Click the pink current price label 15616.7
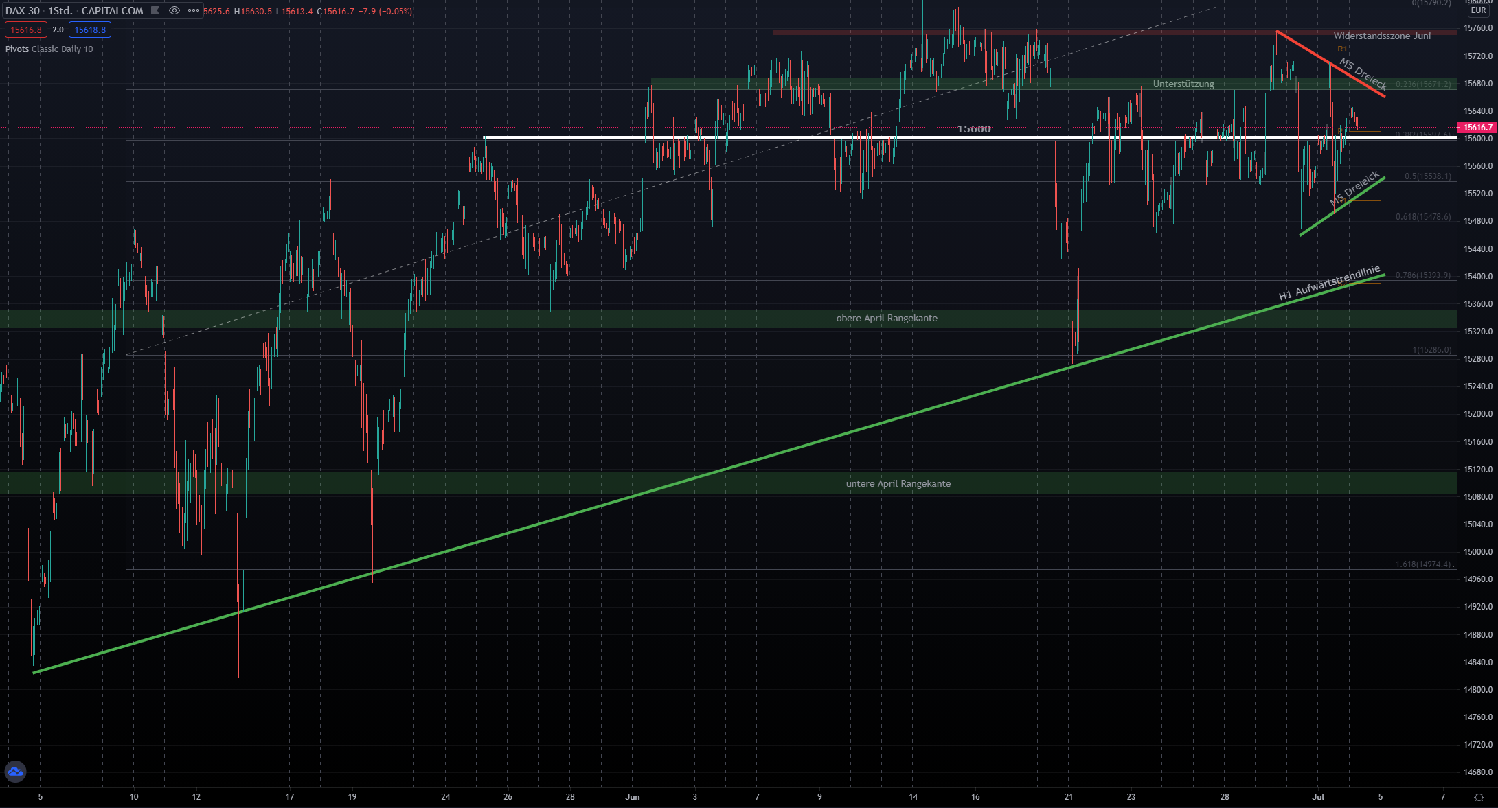The height and width of the screenshot is (808, 1498). (x=1477, y=128)
